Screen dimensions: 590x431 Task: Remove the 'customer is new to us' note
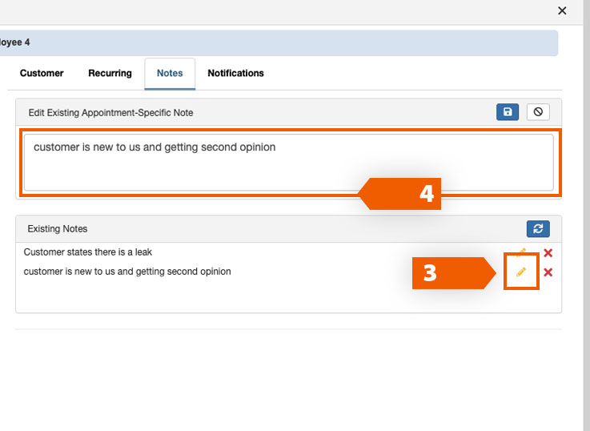pyautogui.click(x=548, y=272)
